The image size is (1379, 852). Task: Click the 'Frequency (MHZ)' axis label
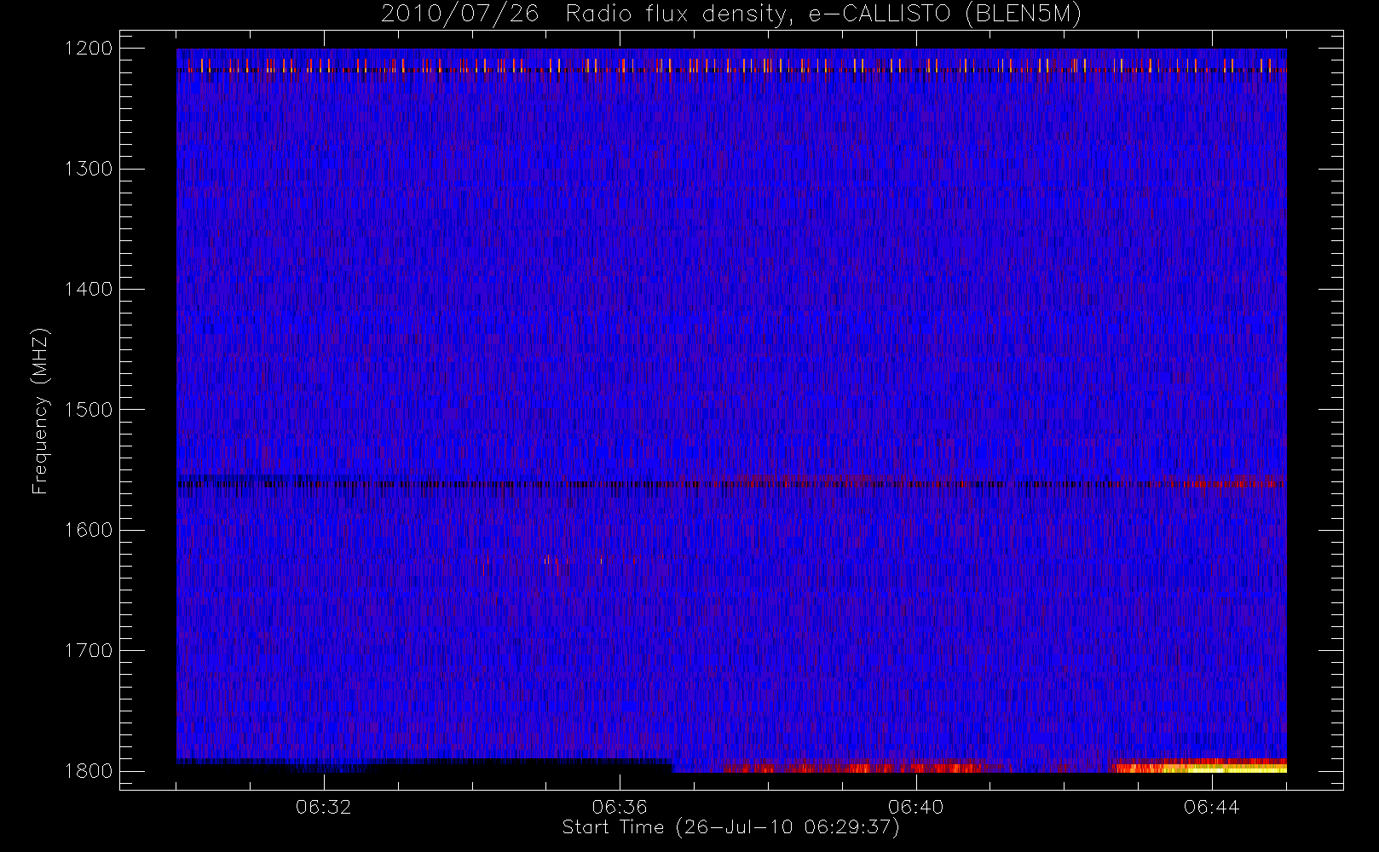point(39,411)
